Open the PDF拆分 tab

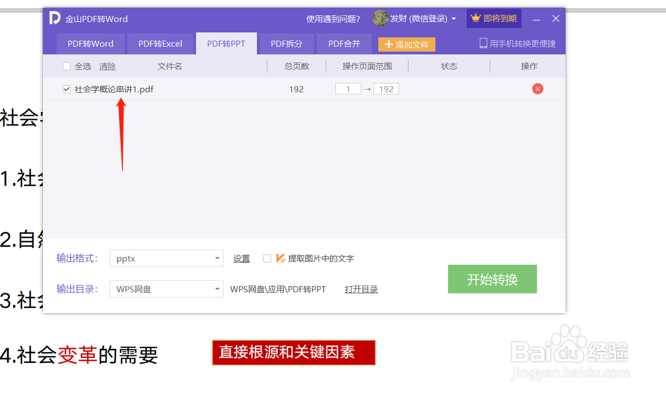pyautogui.click(x=287, y=44)
